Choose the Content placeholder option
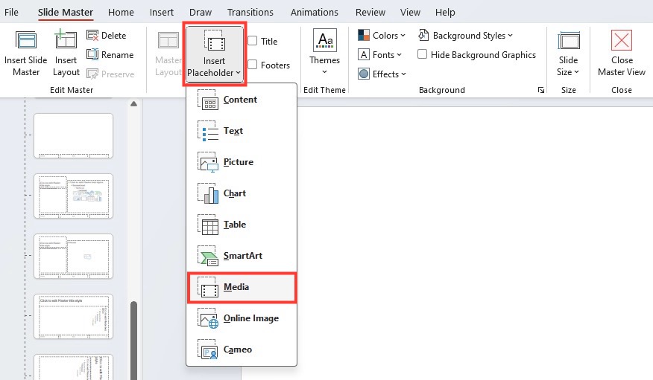653x380 pixels. [x=242, y=100]
